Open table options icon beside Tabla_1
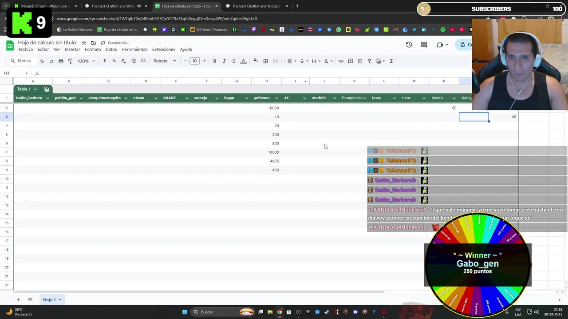The image size is (568, 319). 47,89
